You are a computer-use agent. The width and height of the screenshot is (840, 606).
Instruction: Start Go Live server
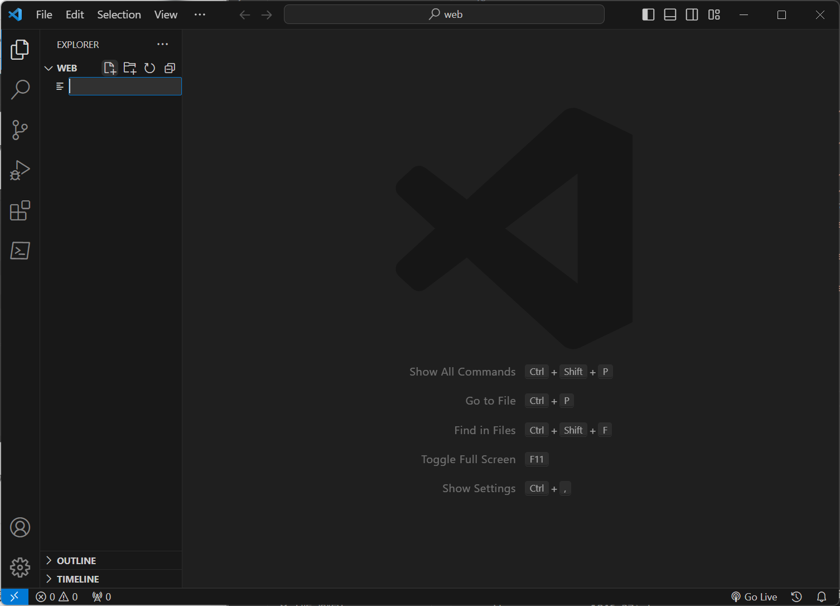pos(754,597)
